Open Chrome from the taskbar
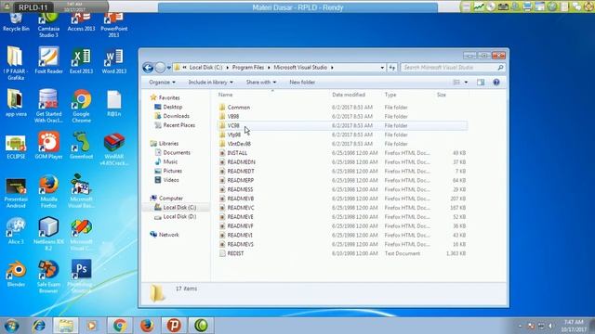The width and height of the screenshot is (595, 334). (x=120, y=326)
